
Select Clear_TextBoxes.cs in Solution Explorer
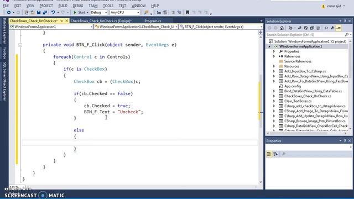298,101
